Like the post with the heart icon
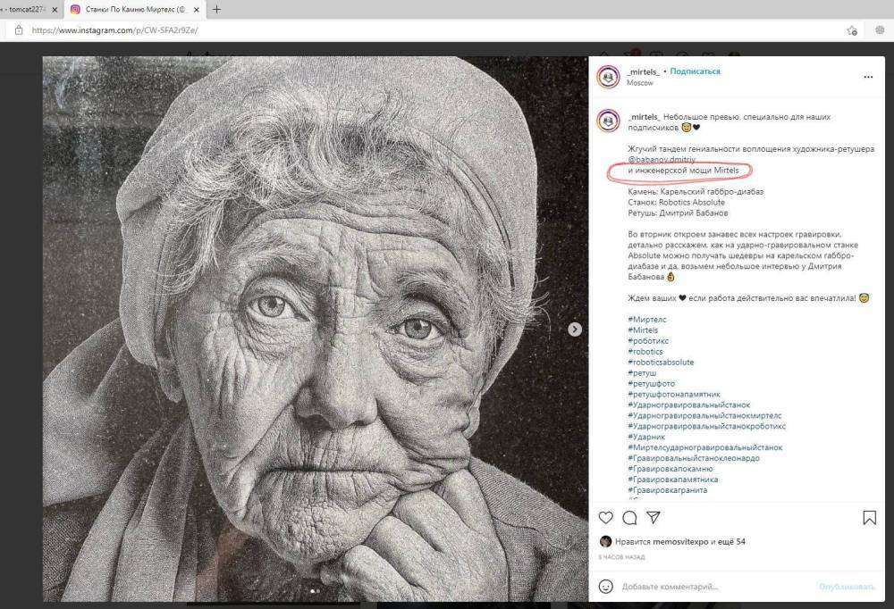Screen dimensions: 894x609 (605, 518)
